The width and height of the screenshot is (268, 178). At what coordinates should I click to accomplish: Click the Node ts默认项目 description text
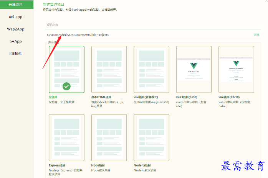tap(145, 170)
